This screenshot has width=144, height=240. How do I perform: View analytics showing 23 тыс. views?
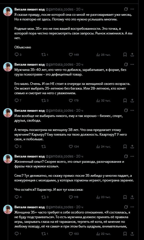pos(103,197)
